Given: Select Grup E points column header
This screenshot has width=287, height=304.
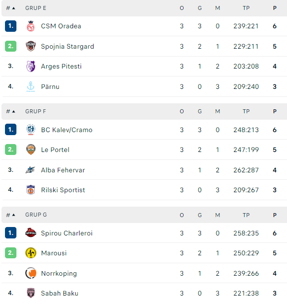Looking at the screenshot, I should (x=275, y=8).
